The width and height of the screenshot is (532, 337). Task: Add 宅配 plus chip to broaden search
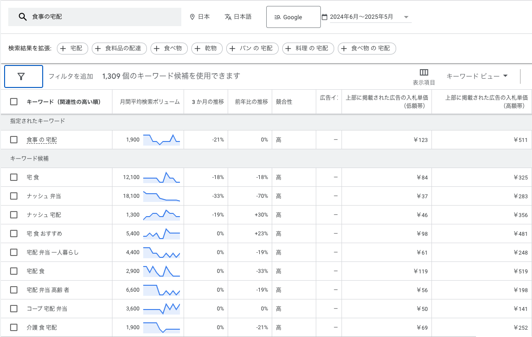point(72,49)
